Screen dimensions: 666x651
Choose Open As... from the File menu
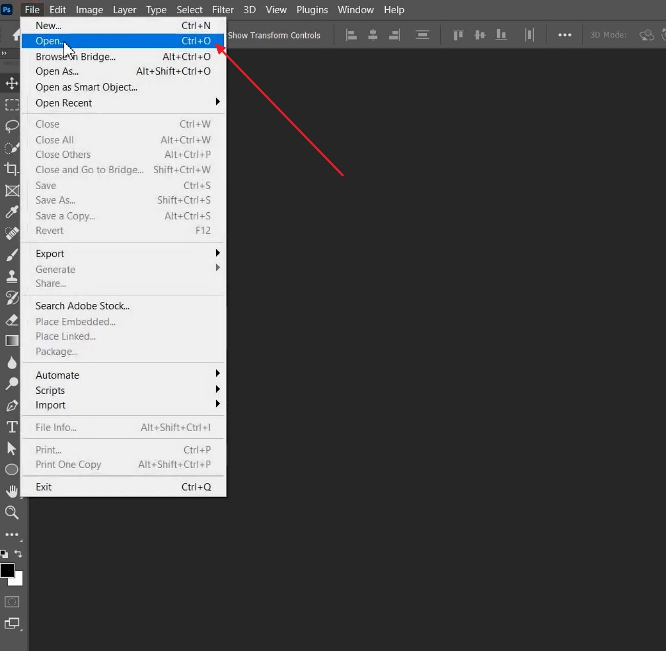57,71
